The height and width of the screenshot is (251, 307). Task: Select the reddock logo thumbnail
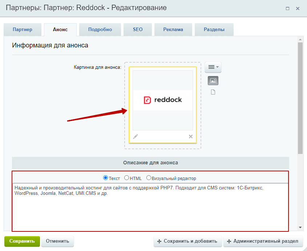(163, 100)
